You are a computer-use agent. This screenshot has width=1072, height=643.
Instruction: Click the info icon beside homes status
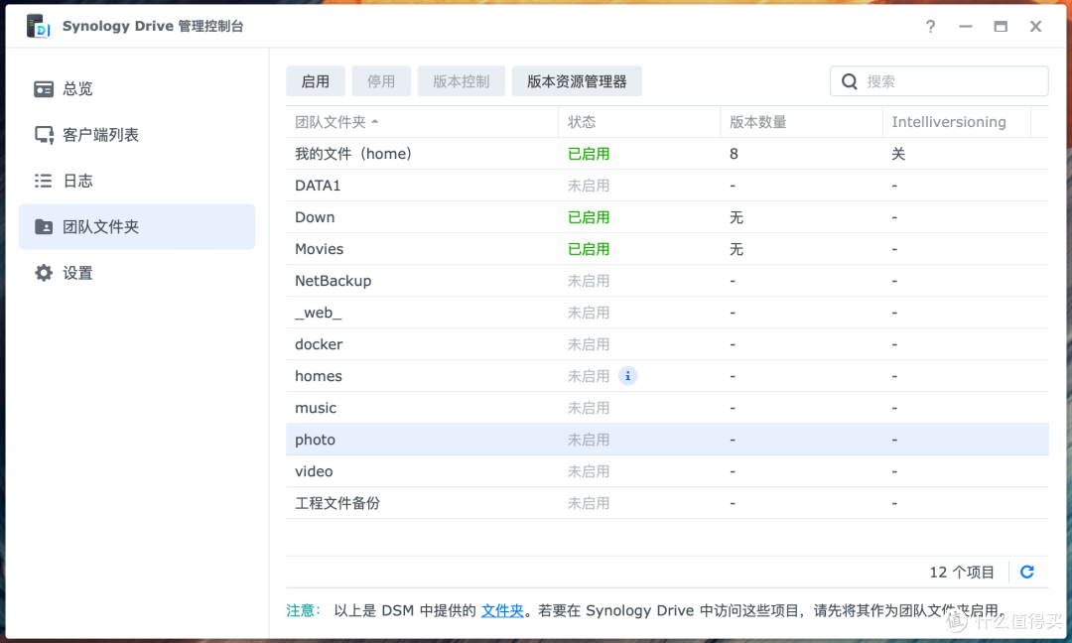tap(627, 376)
